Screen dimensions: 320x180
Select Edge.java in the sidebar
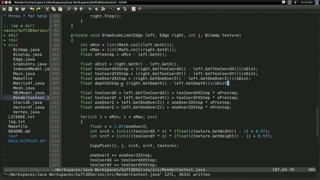(x=24, y=59)
